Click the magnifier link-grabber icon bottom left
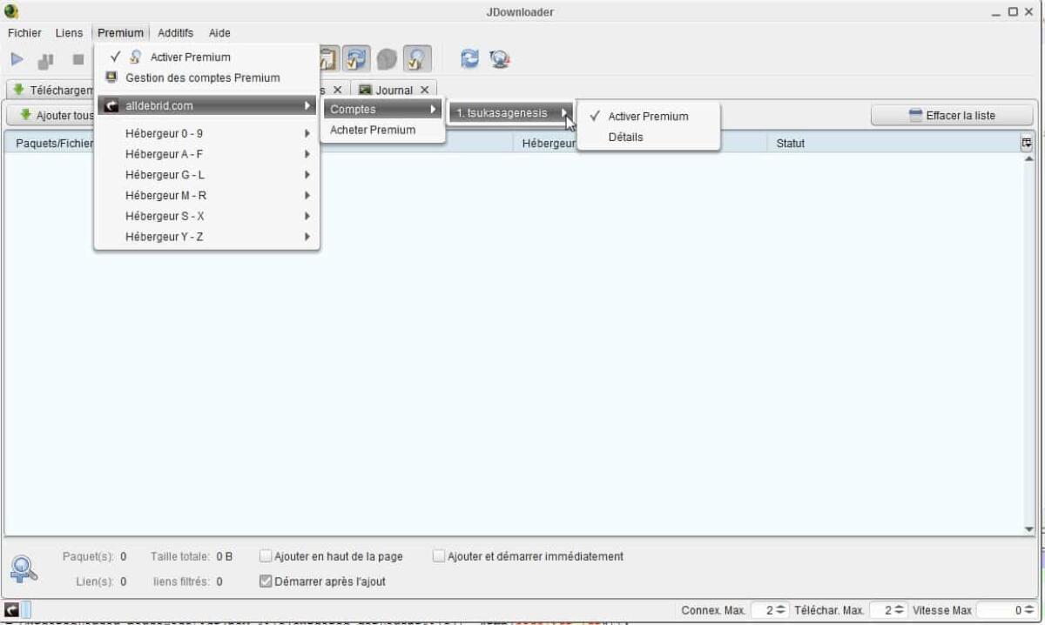The height and width of the screenshot is (625, 1045). [x=24, y=568]
